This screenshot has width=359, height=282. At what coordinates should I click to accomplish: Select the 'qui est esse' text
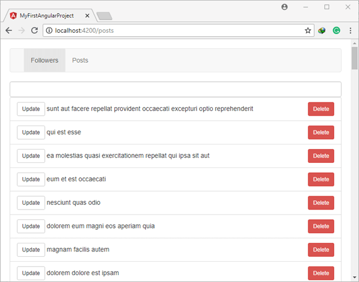[x=64, y=132]
